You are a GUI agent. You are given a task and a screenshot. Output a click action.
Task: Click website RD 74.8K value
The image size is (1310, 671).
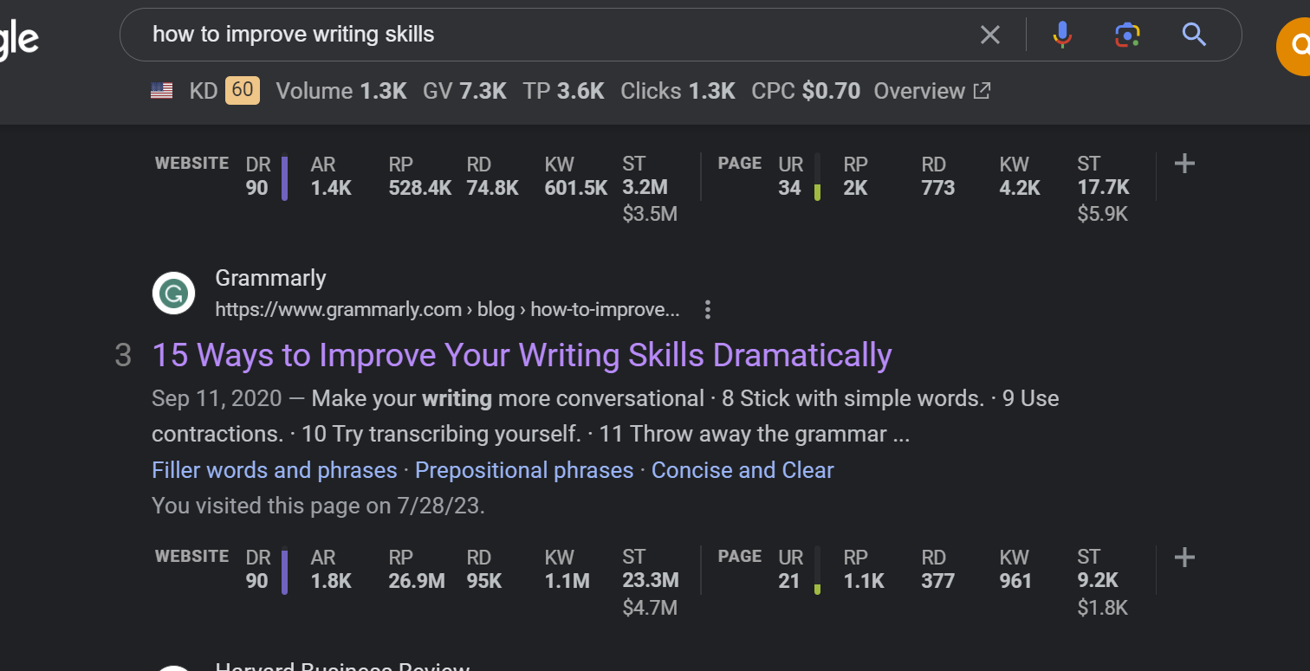click(x=492, y=188)
